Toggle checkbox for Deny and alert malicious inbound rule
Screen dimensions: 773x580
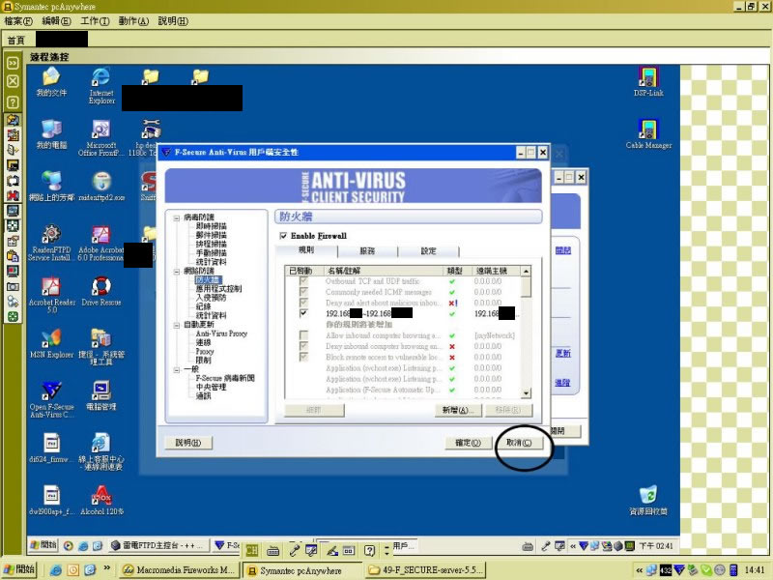tap(303, 303)
